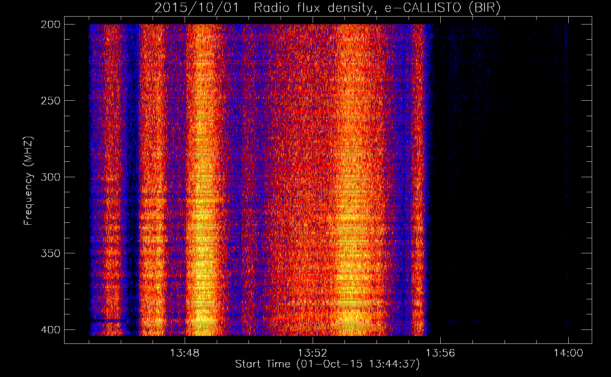Click the 250 frequency tick label

point(50,101)
